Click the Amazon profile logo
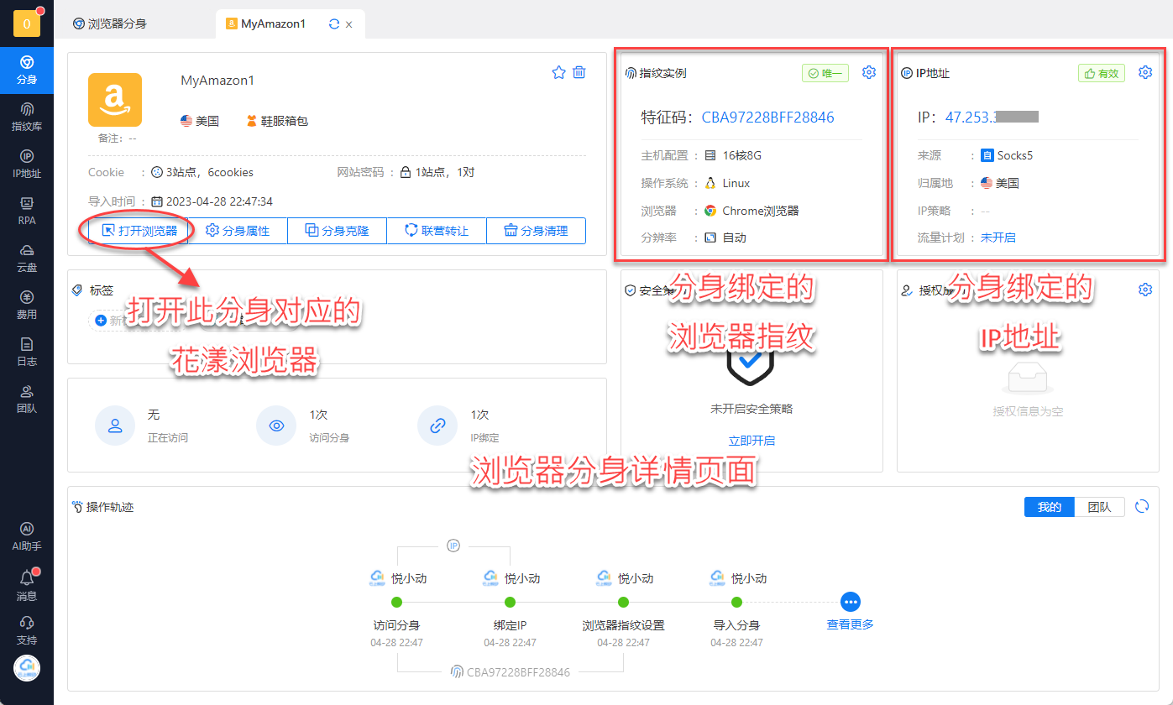Viewport: 1173px width, 705px height. point(115,100)
